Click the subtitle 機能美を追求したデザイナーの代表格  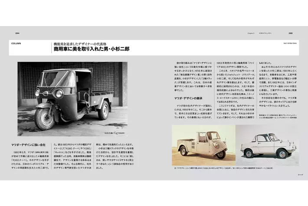click(x=80, y=44)
